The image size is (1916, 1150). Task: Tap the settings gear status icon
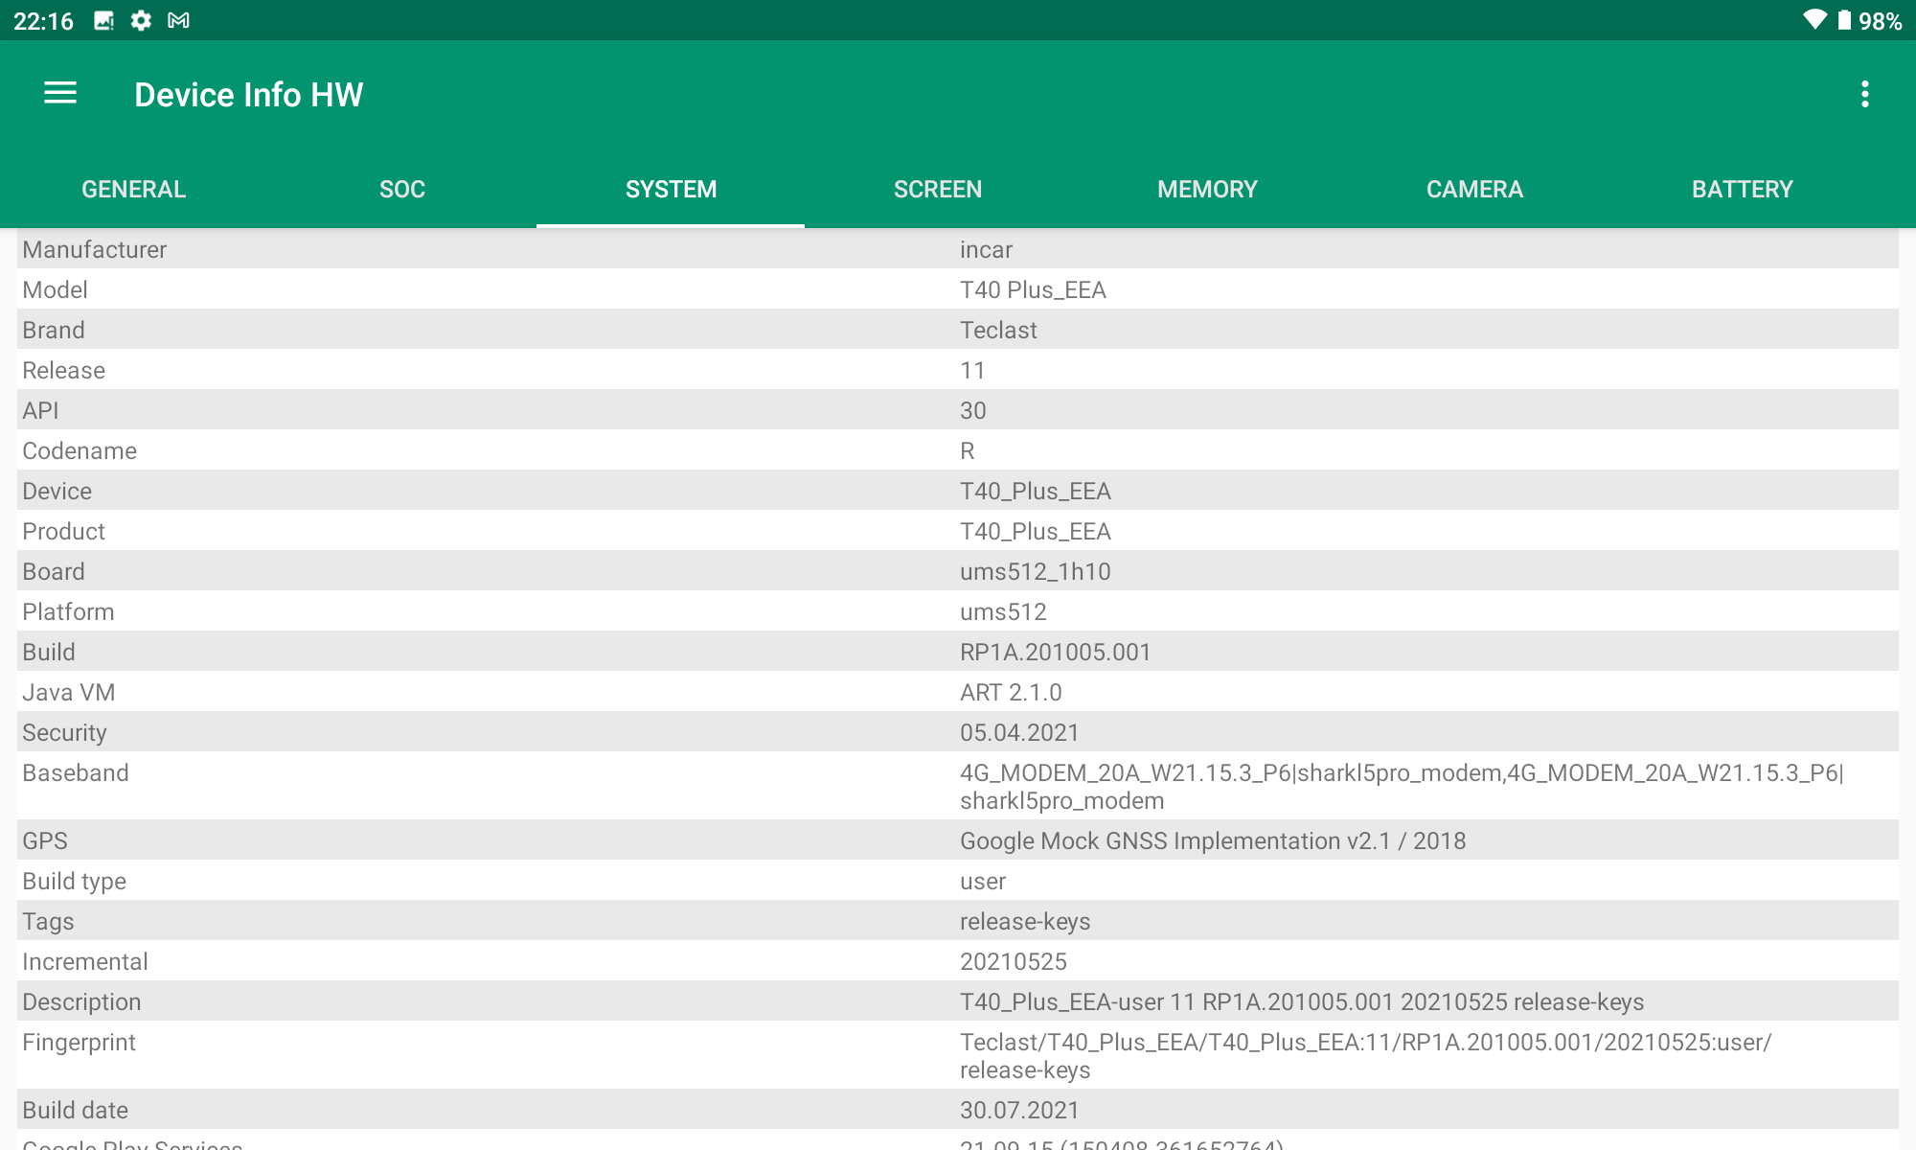pyautogui.click(x=141, y=20)
